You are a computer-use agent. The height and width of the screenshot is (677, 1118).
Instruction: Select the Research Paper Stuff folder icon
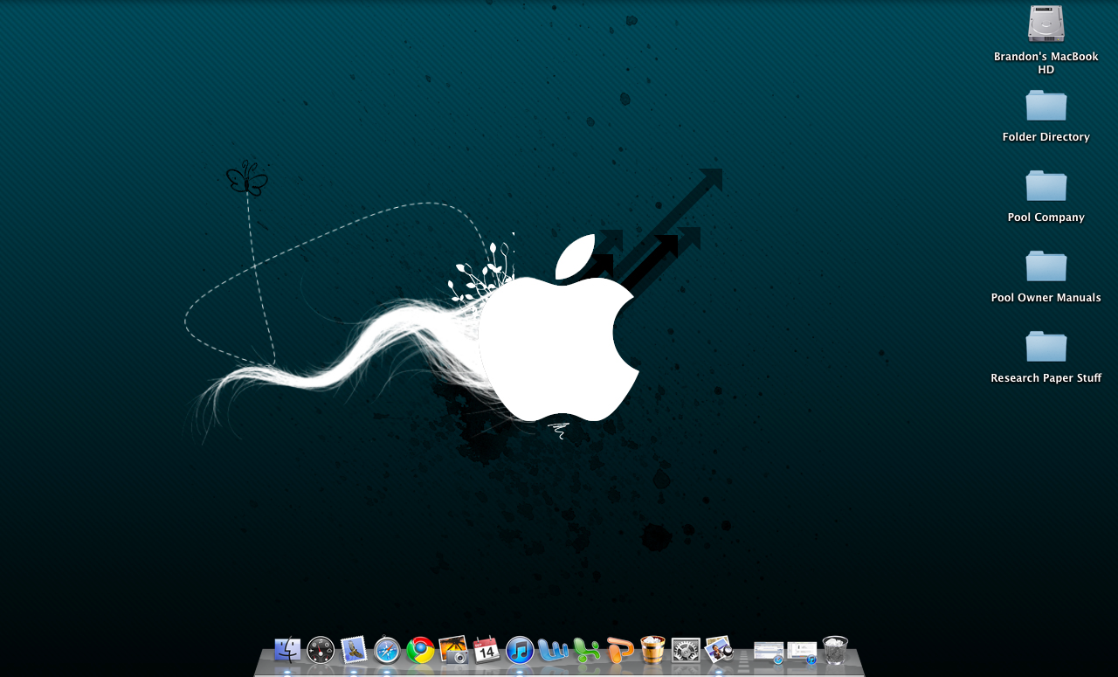tap(1046, 346)
